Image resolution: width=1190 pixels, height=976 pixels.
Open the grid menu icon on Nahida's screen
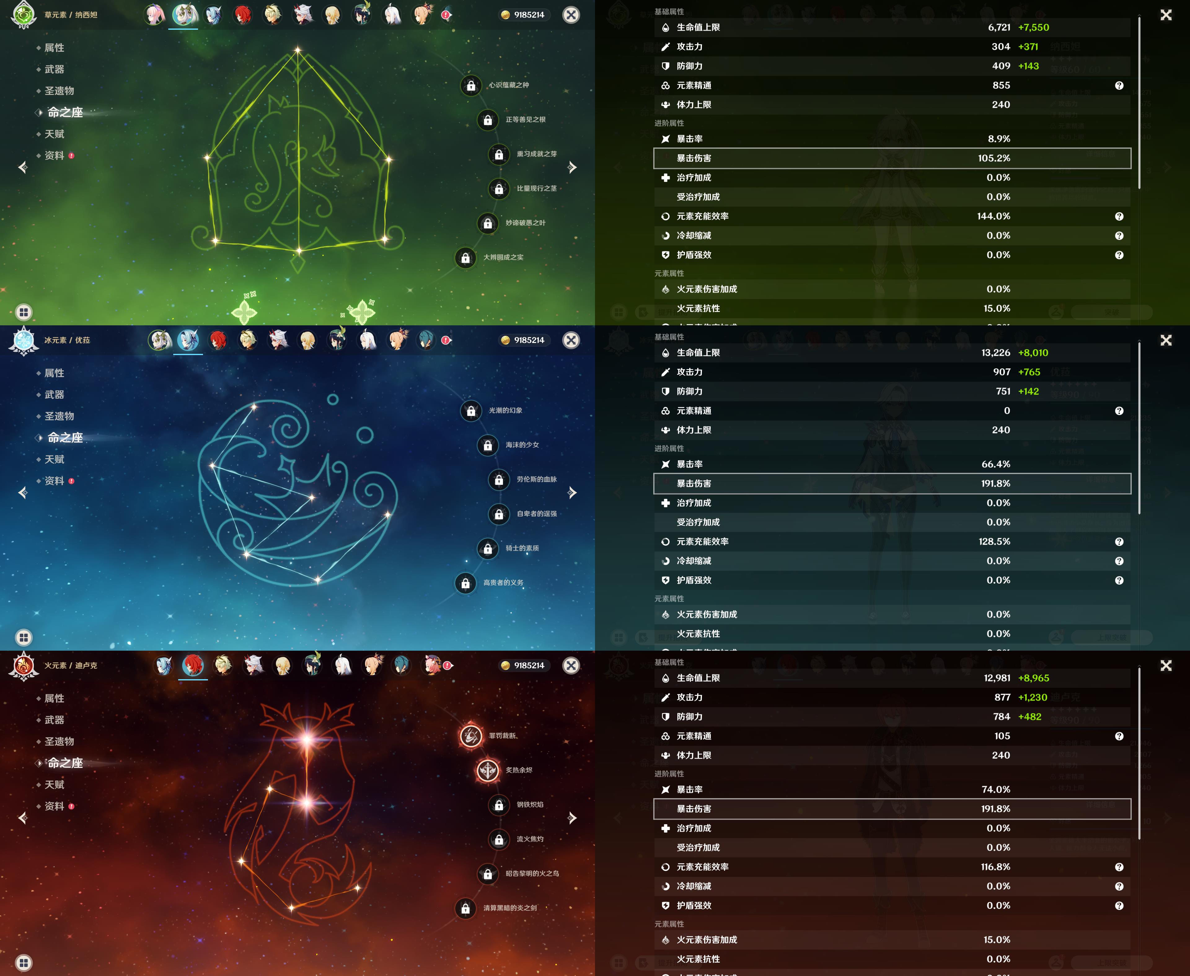tap(24, 312)
